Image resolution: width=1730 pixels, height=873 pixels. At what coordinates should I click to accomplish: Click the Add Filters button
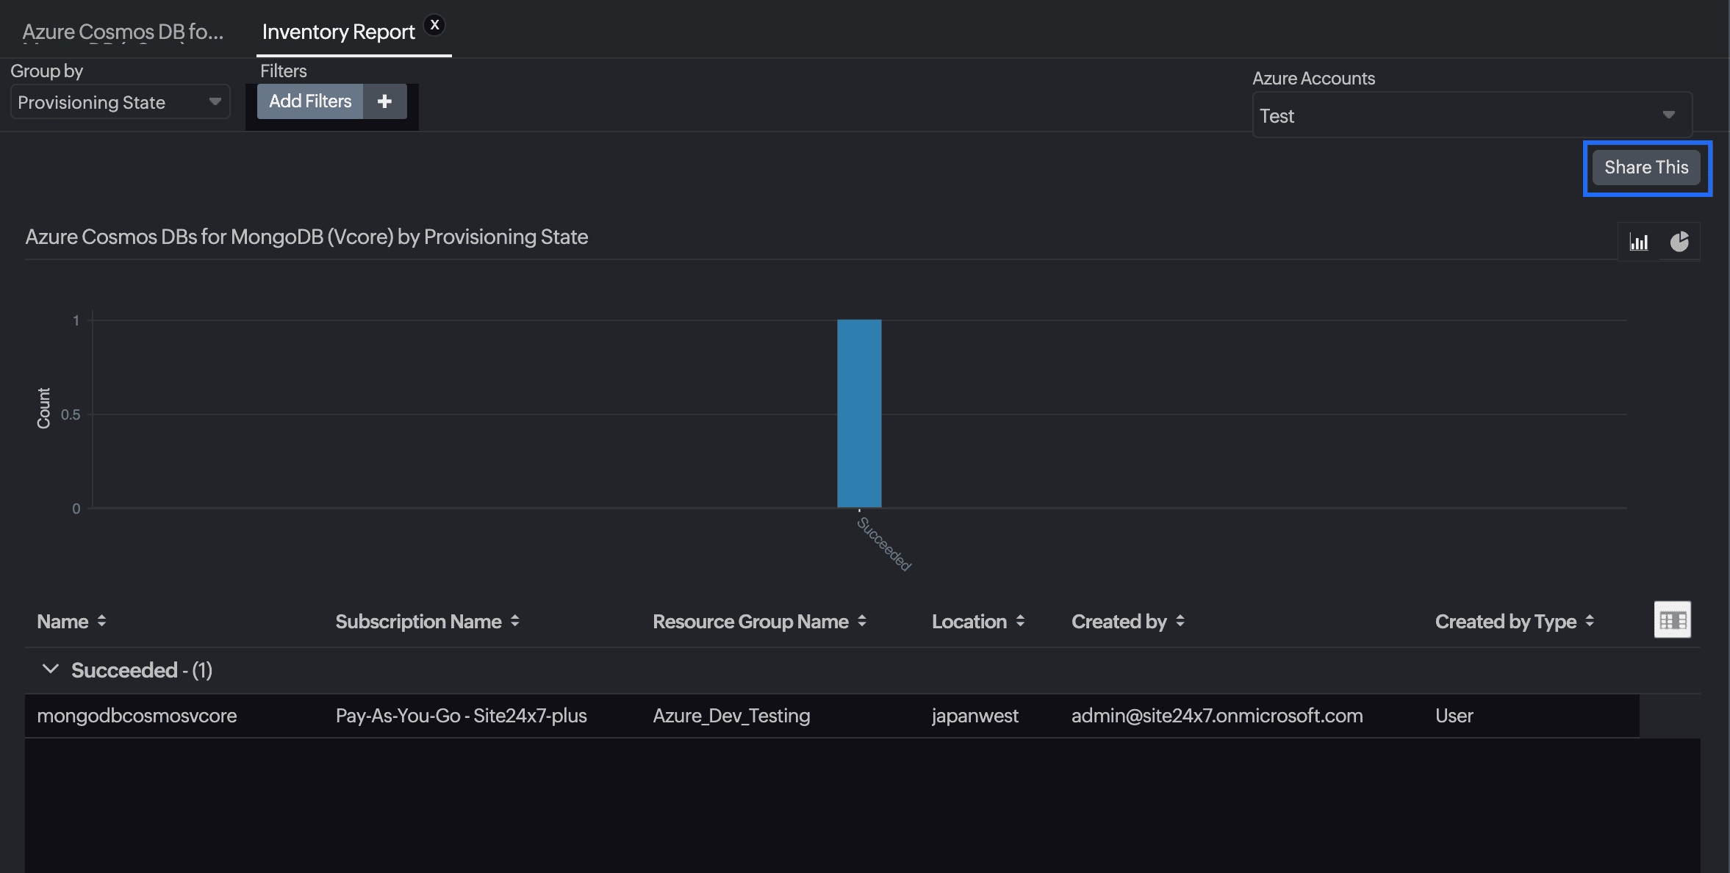309,101
